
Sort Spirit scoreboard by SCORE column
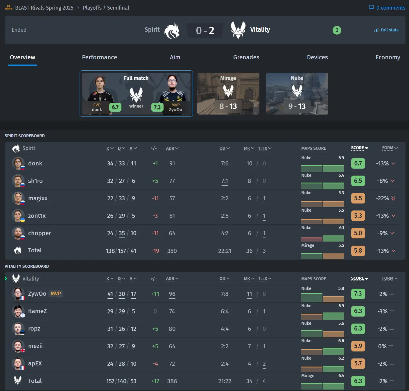359,148
